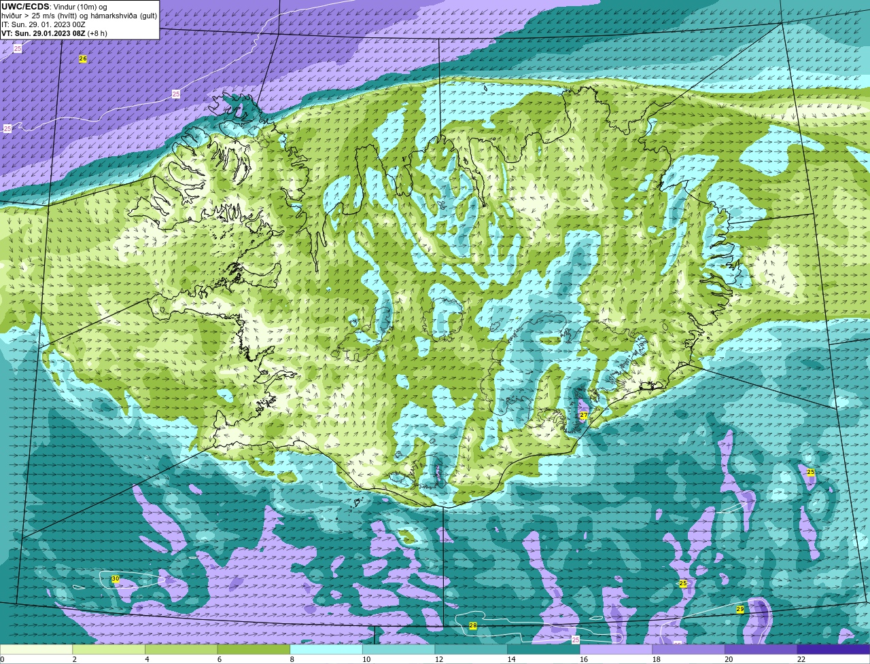Choose the dark indigo above-22 m/s legend swatch
Screen dimensions: 870x664
point(833,649)
